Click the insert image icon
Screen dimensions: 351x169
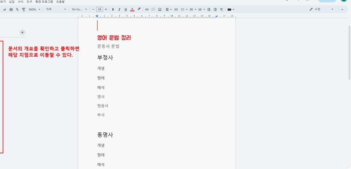tap(160, 9)
